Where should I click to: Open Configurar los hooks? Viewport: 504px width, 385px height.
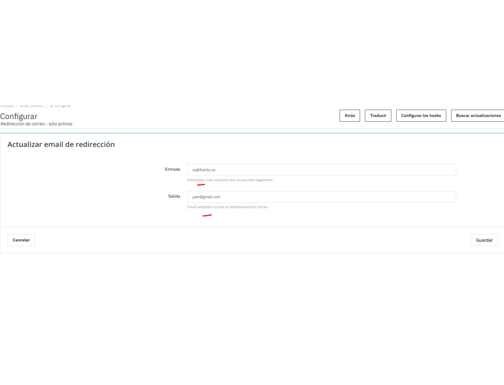[421, 116]
